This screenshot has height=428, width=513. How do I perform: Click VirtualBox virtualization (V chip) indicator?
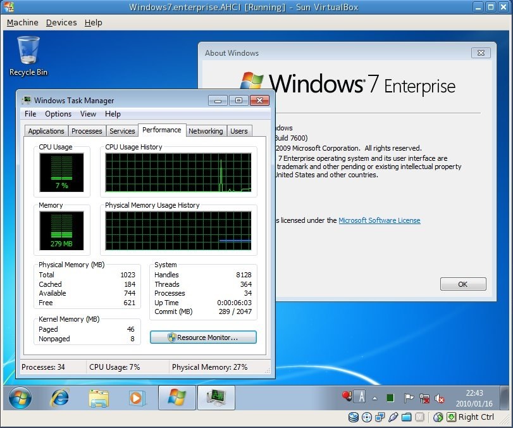click(x=419, y=417)
